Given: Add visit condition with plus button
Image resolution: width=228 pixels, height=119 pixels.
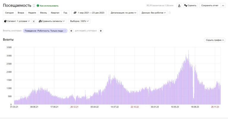Looking at the screenshot, I should click(71, 31).
